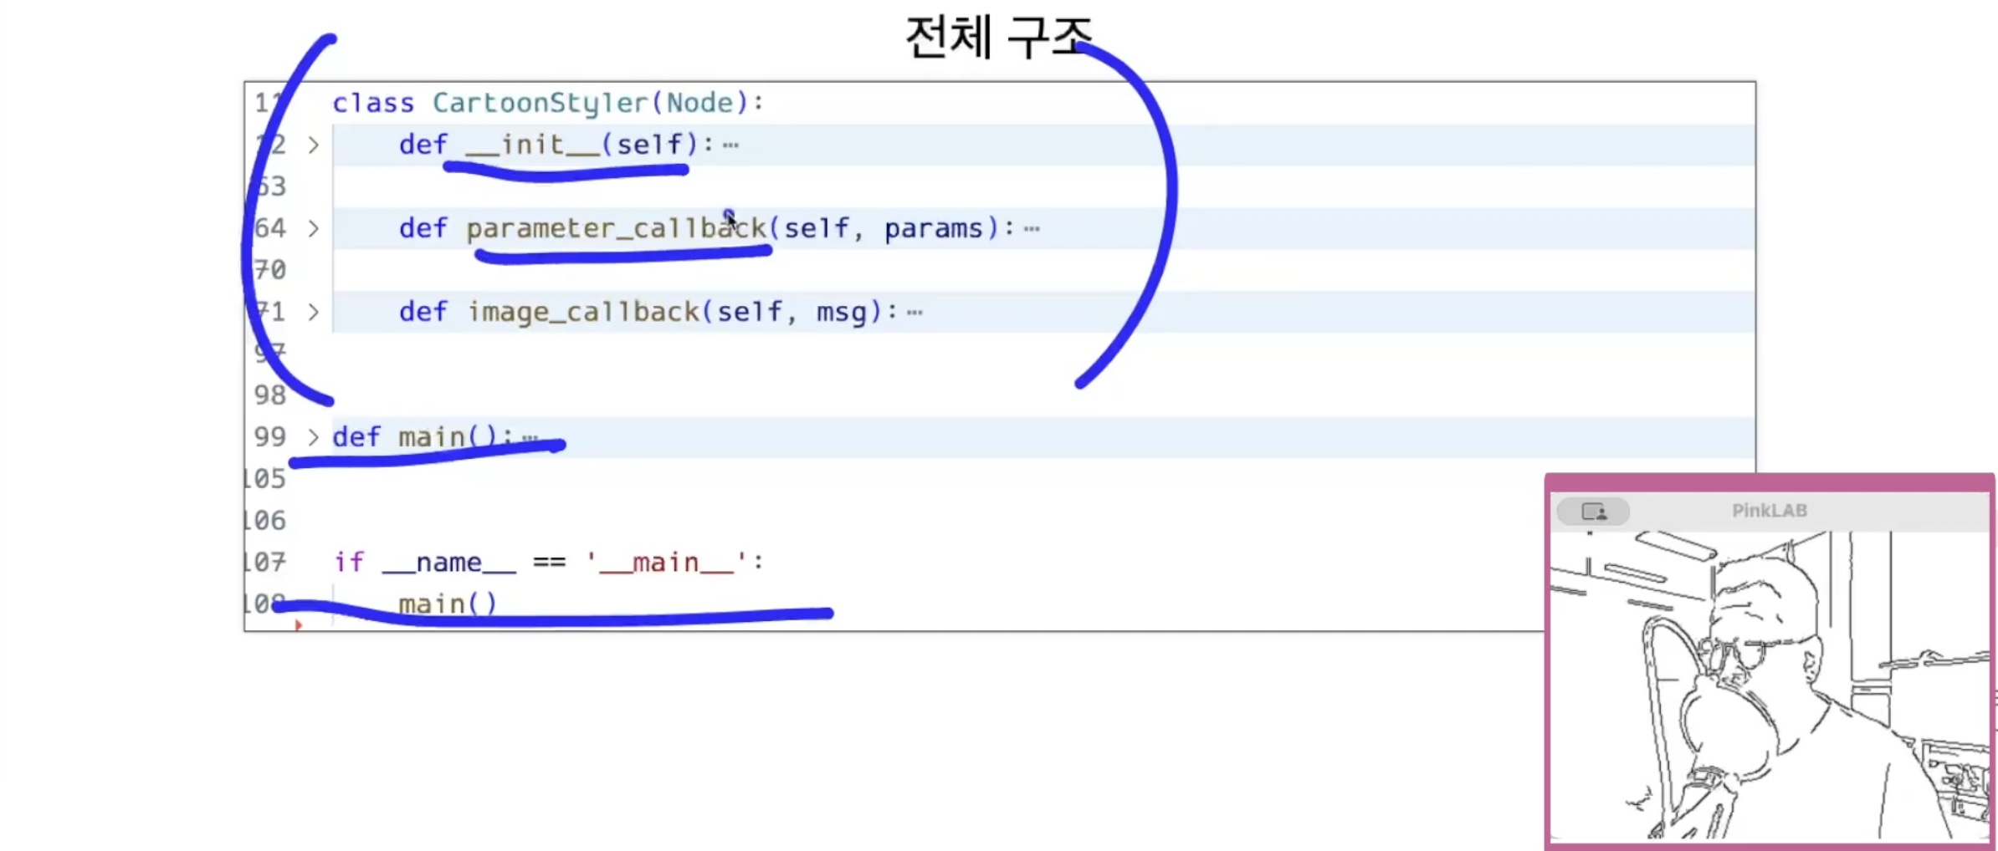Click the def main() line
1998x851 pixels.
423,437
